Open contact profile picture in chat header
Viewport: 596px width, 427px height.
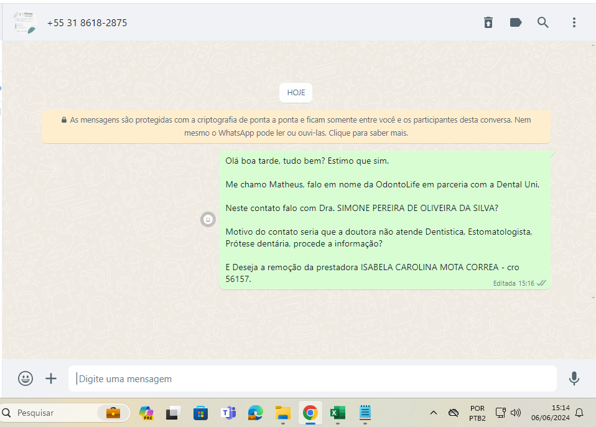click(x=25, y=22)
